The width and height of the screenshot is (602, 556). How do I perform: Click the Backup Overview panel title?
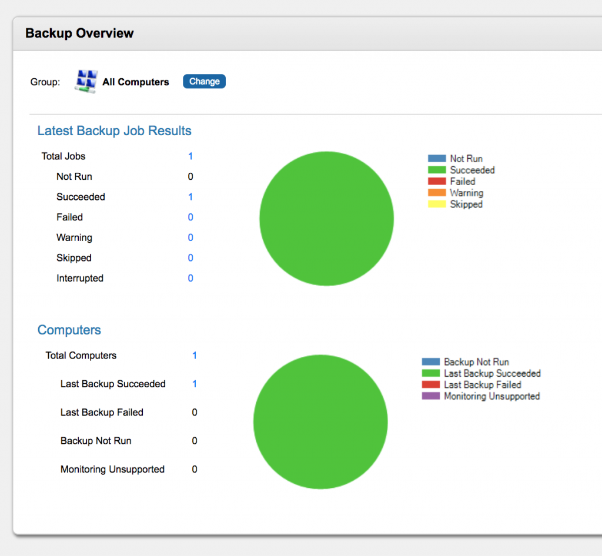coord(79,33)
